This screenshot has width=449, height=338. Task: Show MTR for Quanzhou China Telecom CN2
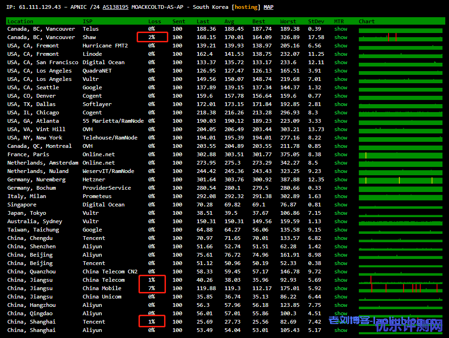[x=341, y=272]
